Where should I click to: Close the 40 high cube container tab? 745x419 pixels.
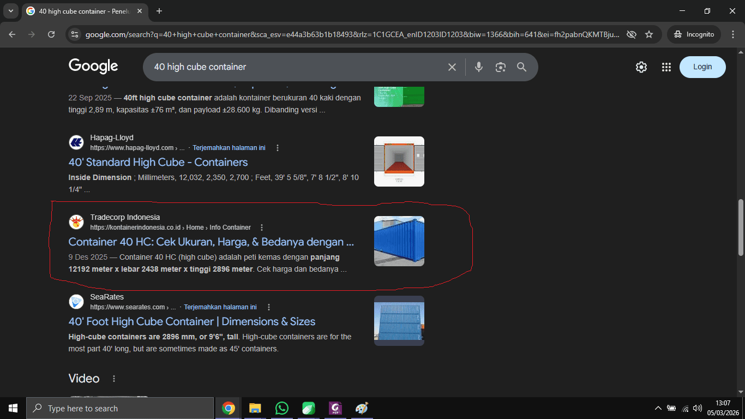pos(140,11)
